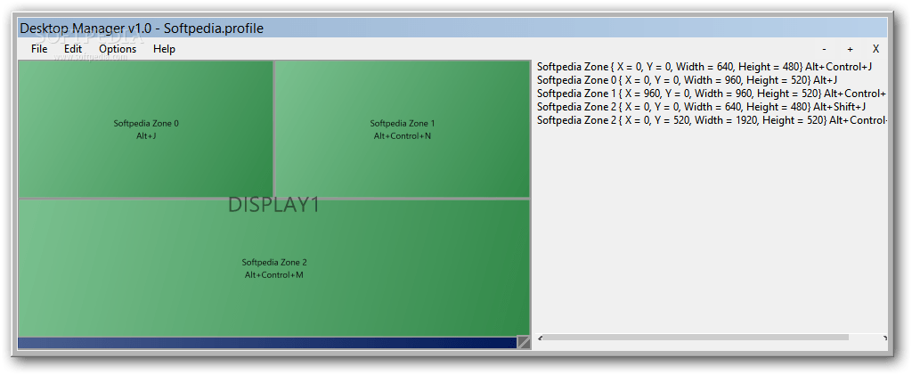Click the left arrow of list scrollbar
This screenshot has width=912, height=375.
[539, 338]
